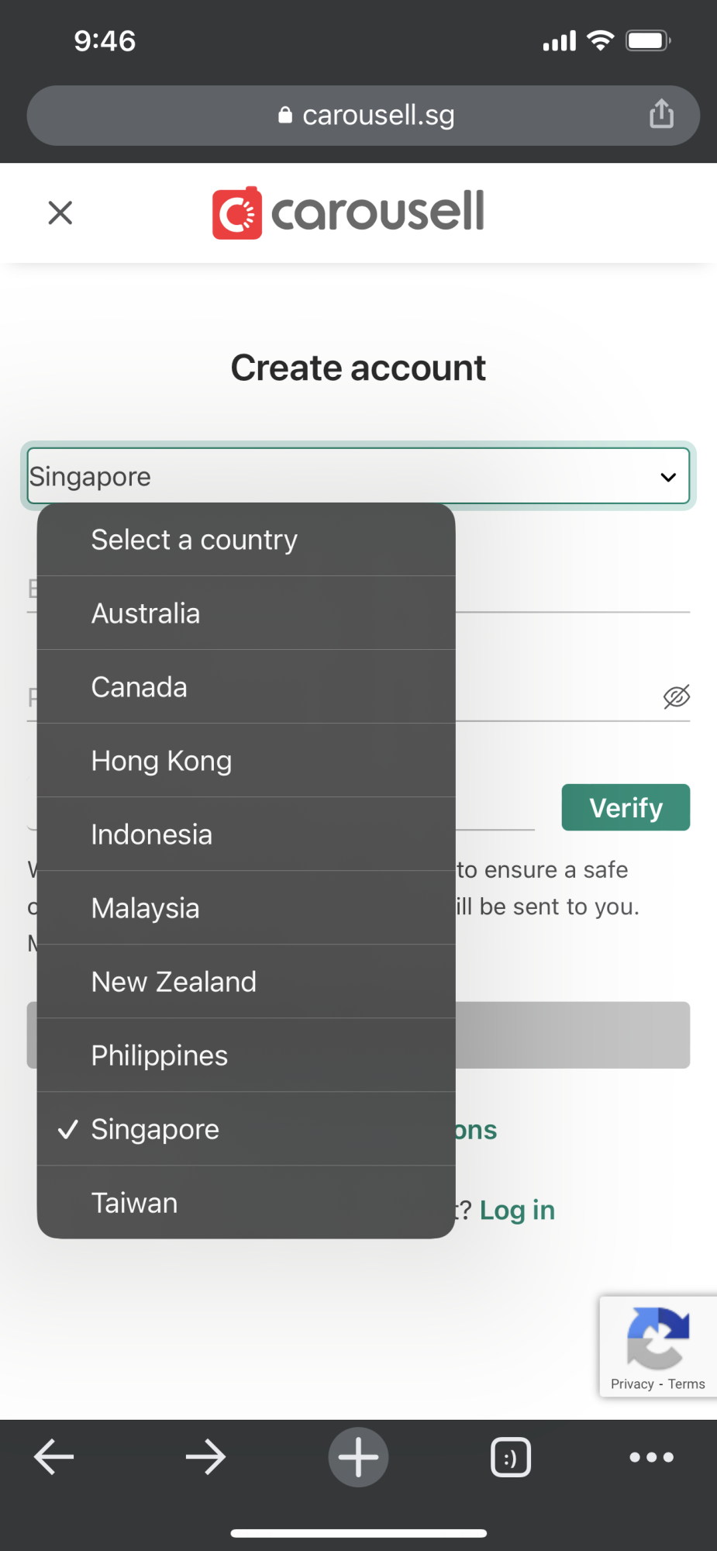Follow the Log in link
The image size is (717, 1551).
[x=517, y=1210]
